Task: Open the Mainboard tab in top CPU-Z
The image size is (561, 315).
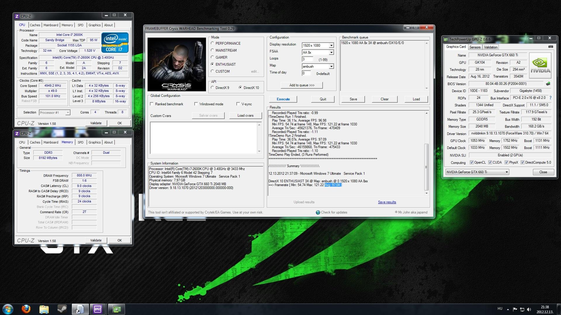Action: click(51, 25)
